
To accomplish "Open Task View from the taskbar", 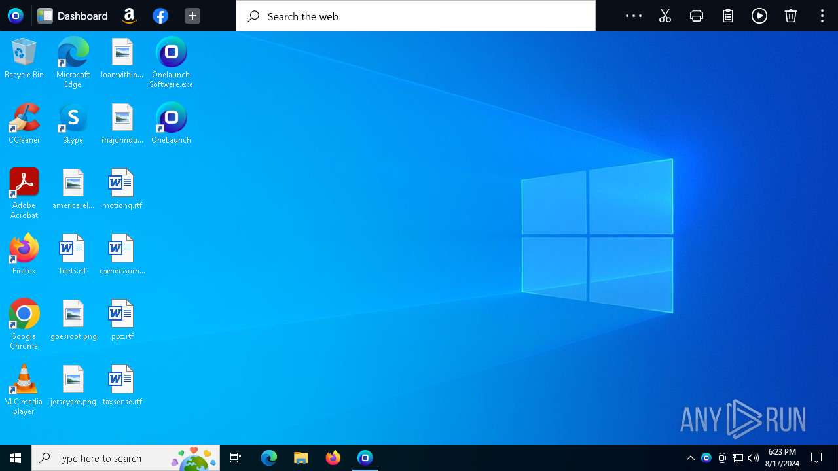I will pyautogui.click(x=236, y=458).
